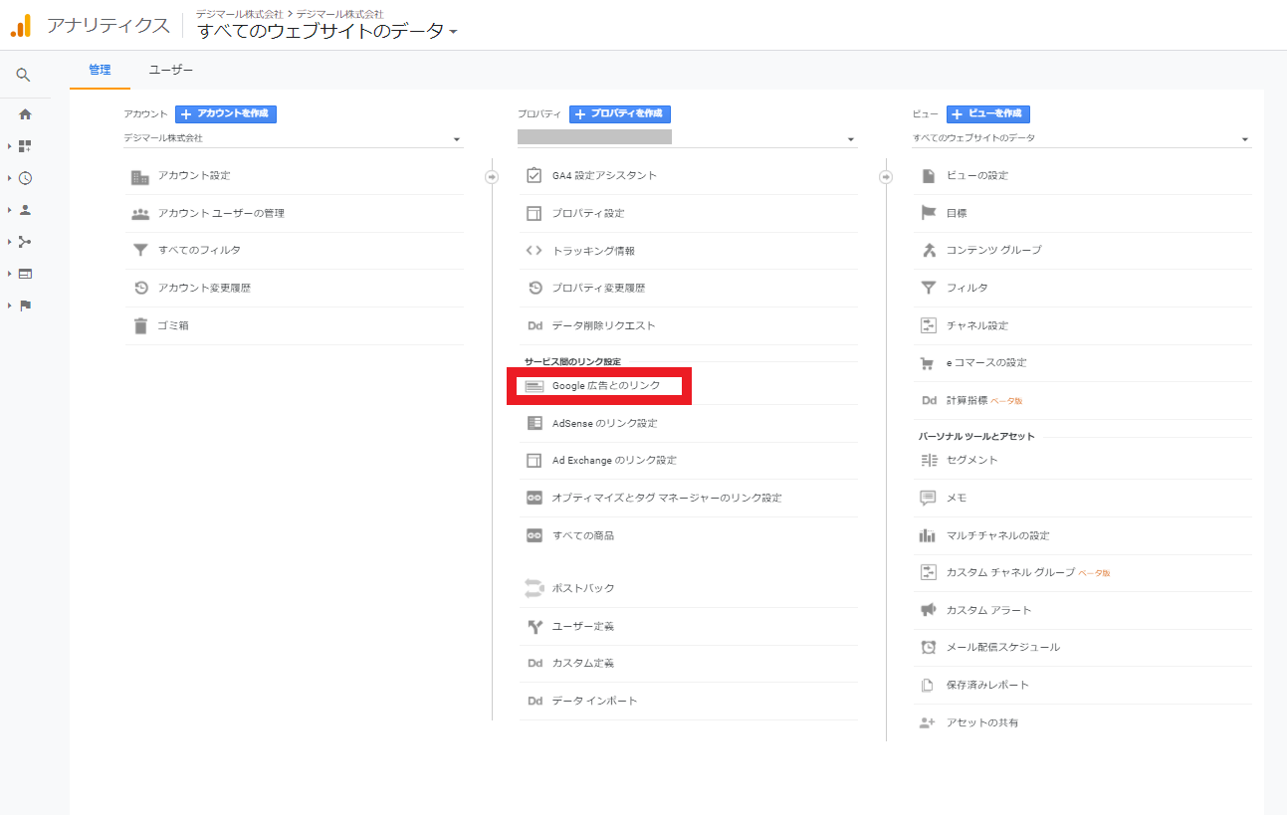The image size is (1287, 815).
Task: Open Acquisition branching icon in sidebar
Action: tap(25, 242)
